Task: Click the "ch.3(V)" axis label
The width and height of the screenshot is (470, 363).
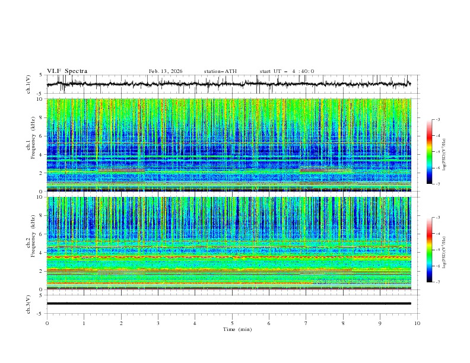Action: coord(28,304)
